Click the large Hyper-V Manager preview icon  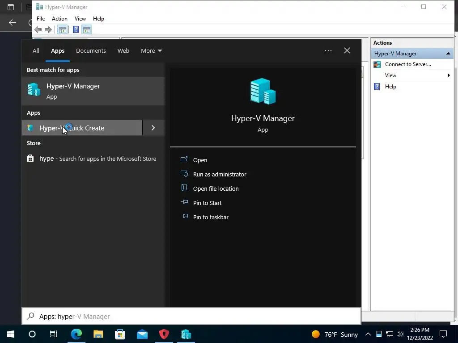click(263, 91)
